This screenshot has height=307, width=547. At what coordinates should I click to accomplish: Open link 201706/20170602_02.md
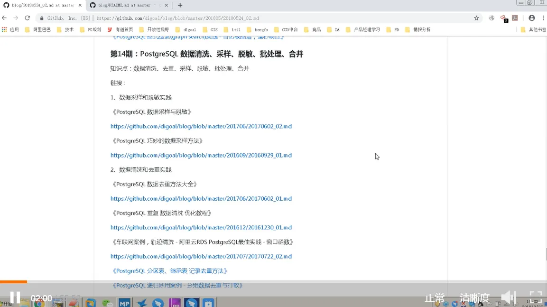201,126
